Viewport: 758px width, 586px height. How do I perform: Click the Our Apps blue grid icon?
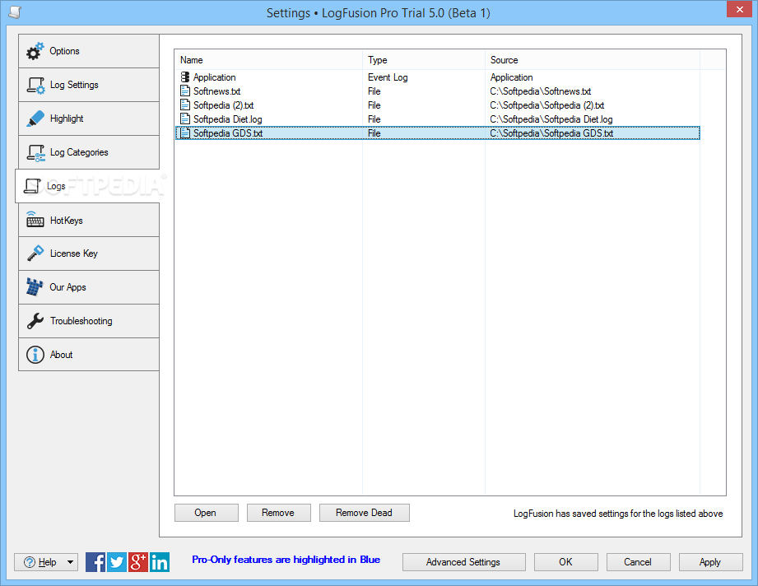pos(35,287)
